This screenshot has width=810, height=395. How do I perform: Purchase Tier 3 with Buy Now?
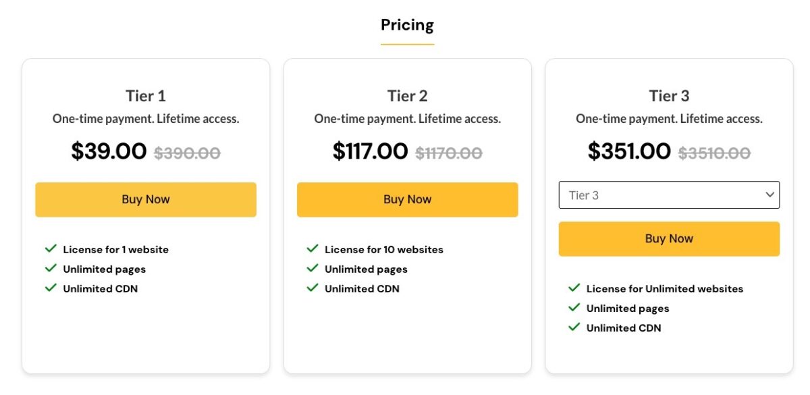pos(669,238)
